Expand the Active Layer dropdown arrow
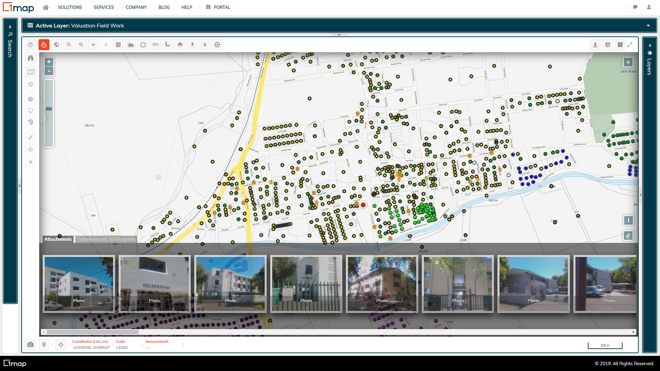The image size is (660, 371). tap(648, 26)
